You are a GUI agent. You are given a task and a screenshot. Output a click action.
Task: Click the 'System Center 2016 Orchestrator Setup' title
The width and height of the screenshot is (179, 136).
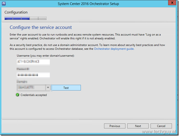pos(88,4)
